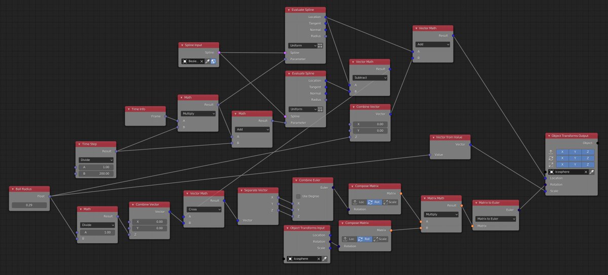The width and height of the screenshot is (608, 275).
Task: Click object icon beside Icosphere in Object Transforms Output
Action: coord(552,172)
